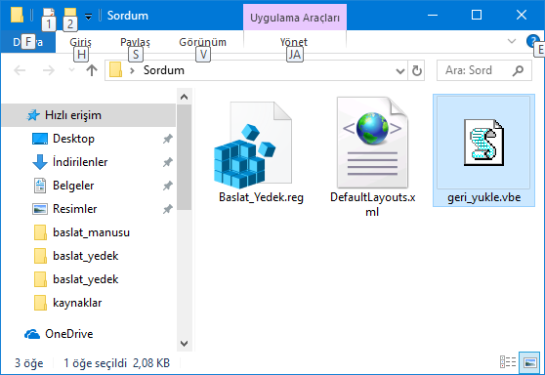Click the pin icon next to Desktop

(x=168, y=139)
